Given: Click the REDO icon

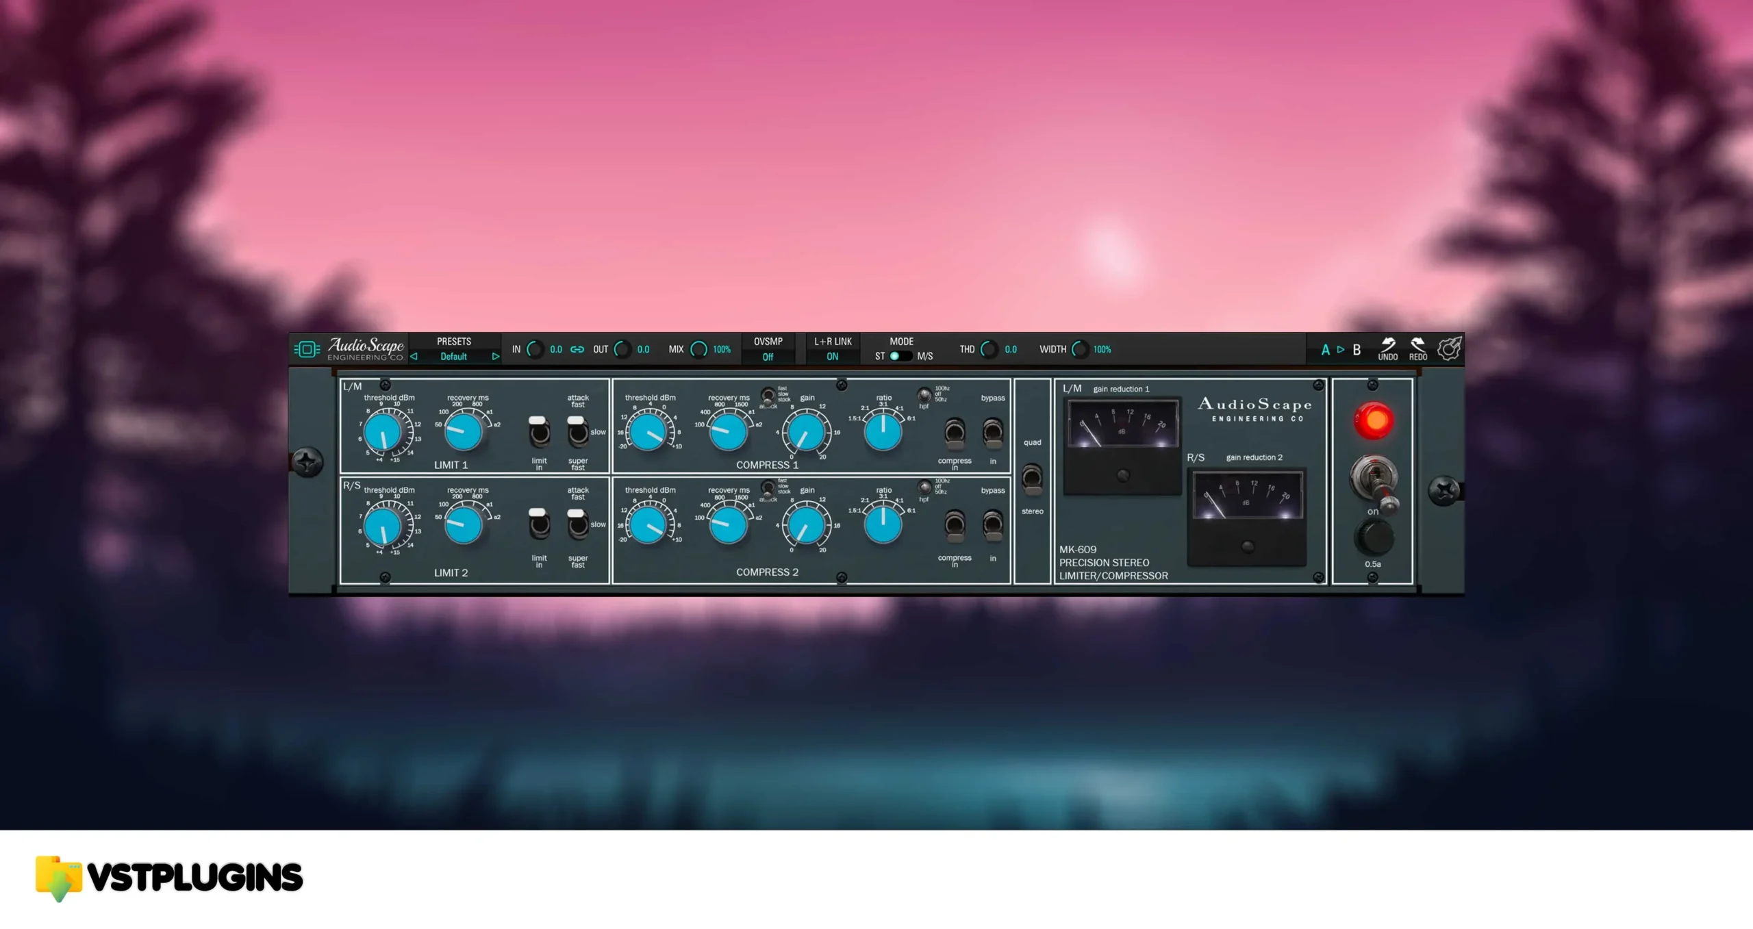Looking at the screenshot, I should tap(1418, 348).
